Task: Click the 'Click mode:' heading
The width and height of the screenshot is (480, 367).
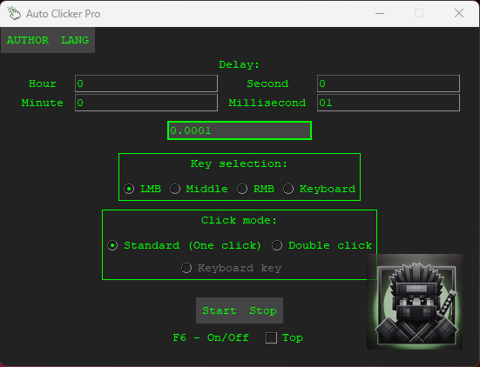Action: [x=239, y=220]
